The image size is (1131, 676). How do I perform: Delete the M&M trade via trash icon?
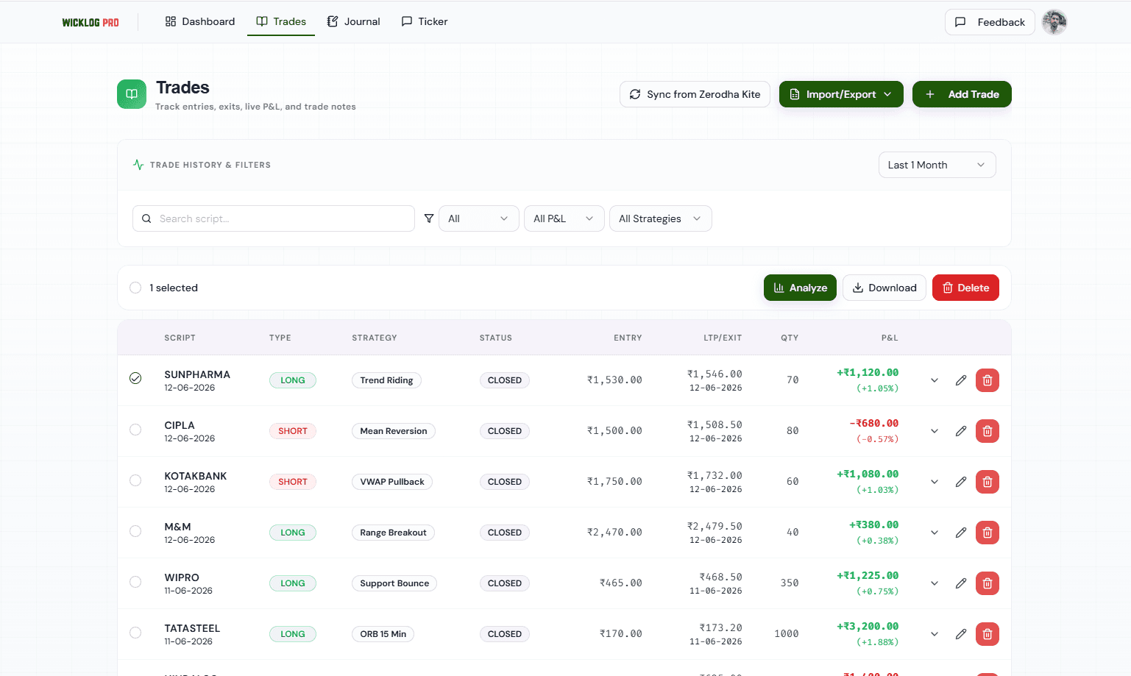tap(988, 533)
